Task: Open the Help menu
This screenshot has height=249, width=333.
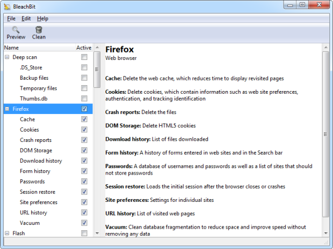Action: click(42, 19)
